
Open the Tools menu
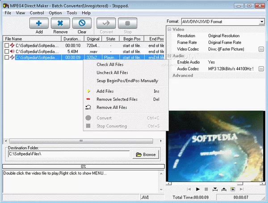pyautogui.click(x=72, y=13)
